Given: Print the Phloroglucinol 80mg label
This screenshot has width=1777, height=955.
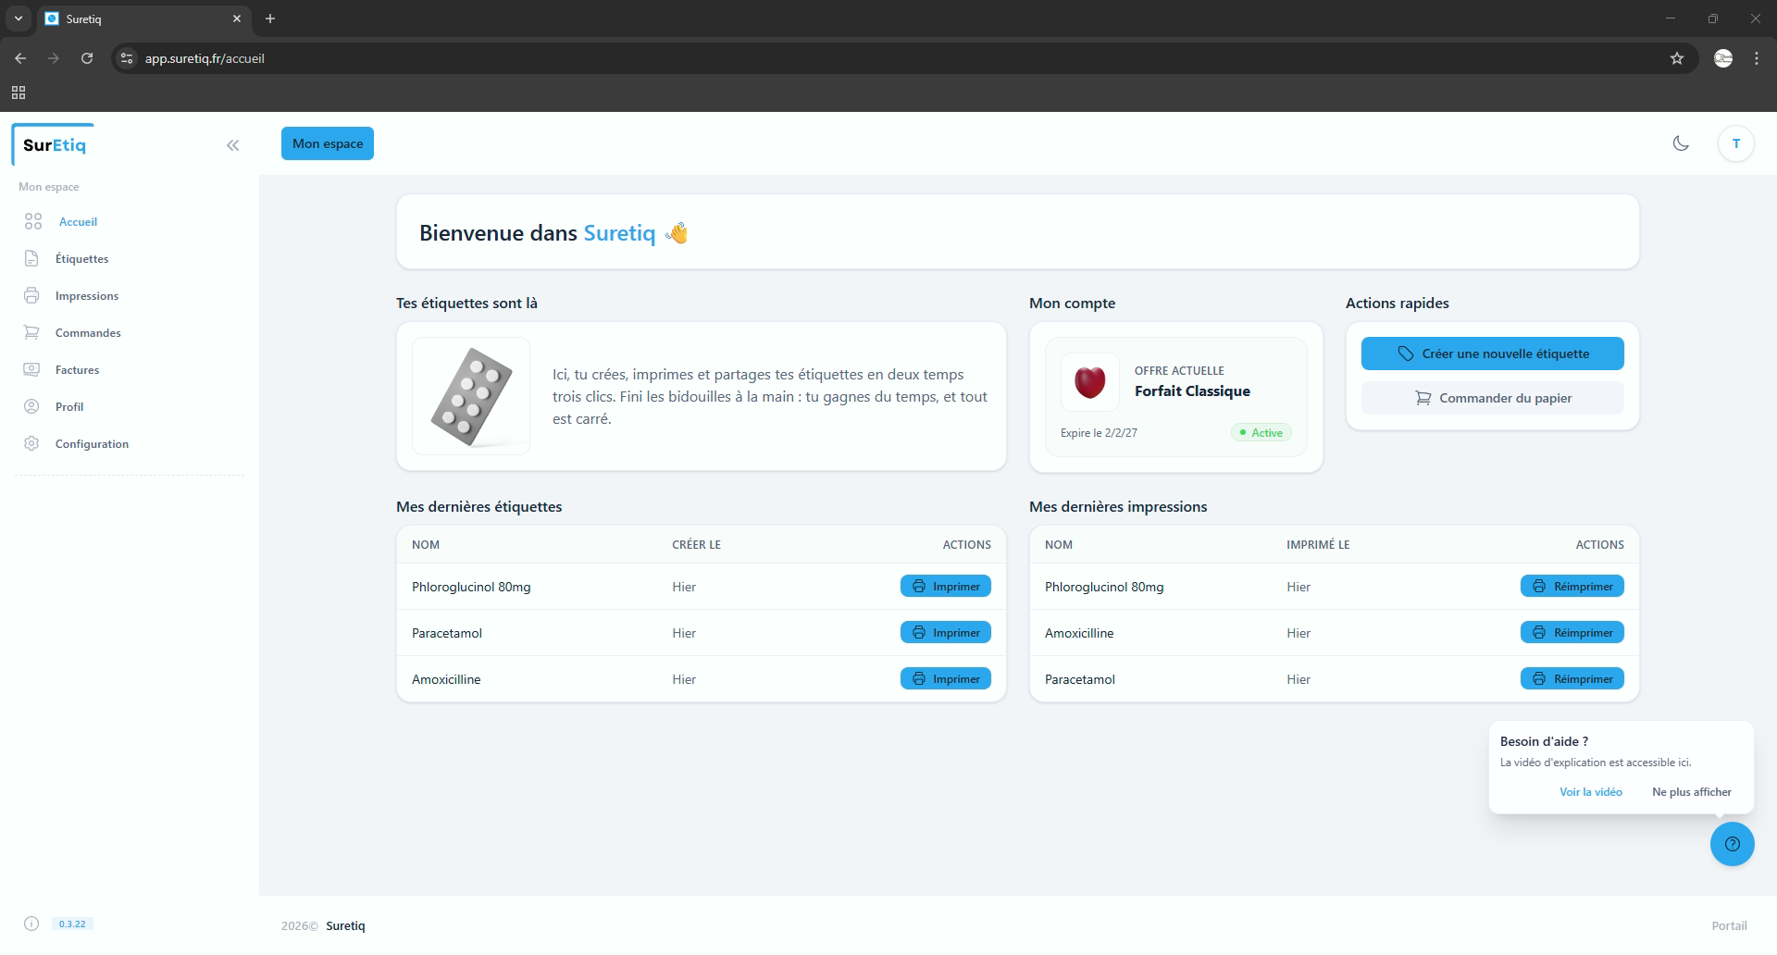Looking at the screenshot, I should point(945,586).
